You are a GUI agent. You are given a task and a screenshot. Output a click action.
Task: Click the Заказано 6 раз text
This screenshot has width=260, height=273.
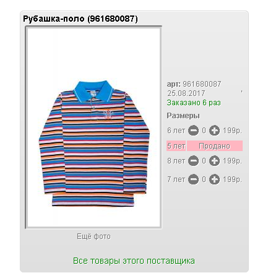click(x=194, y=103)
